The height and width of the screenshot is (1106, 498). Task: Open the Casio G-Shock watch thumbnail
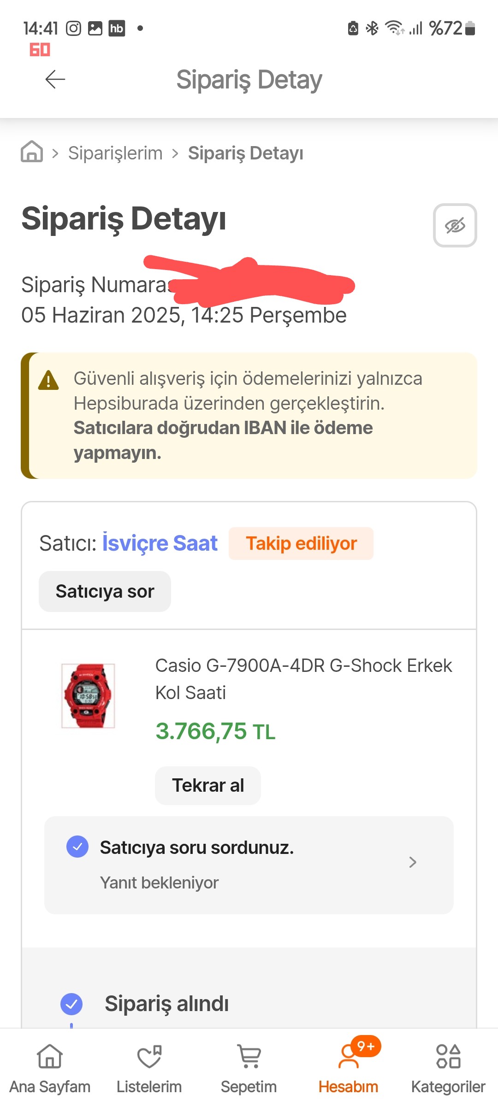click(x=88, y=696)
